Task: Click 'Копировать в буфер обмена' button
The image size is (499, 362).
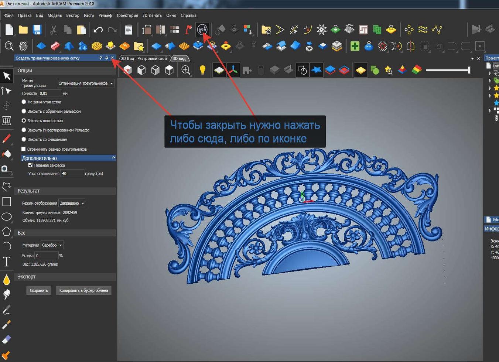Action: point(83,290)
